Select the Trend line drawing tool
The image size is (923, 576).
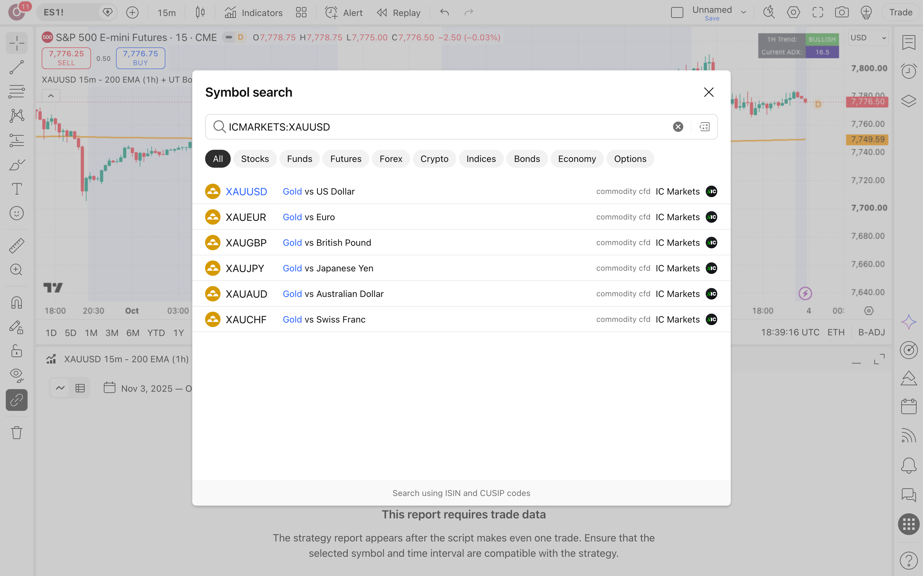coord(17,67)
